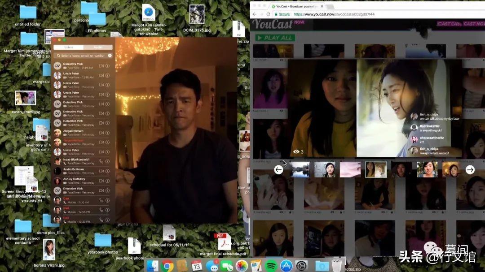Open info for Uncle Peter 12:15 AM entry
The width and height of the screenshot is (485, 272).
(108, 75)
